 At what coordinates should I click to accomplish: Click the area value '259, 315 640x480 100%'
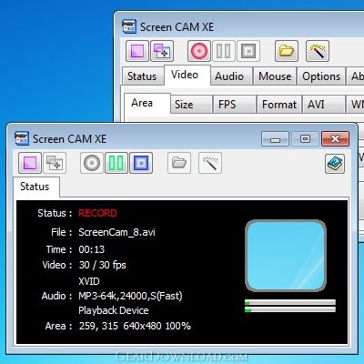click(135, 326)
